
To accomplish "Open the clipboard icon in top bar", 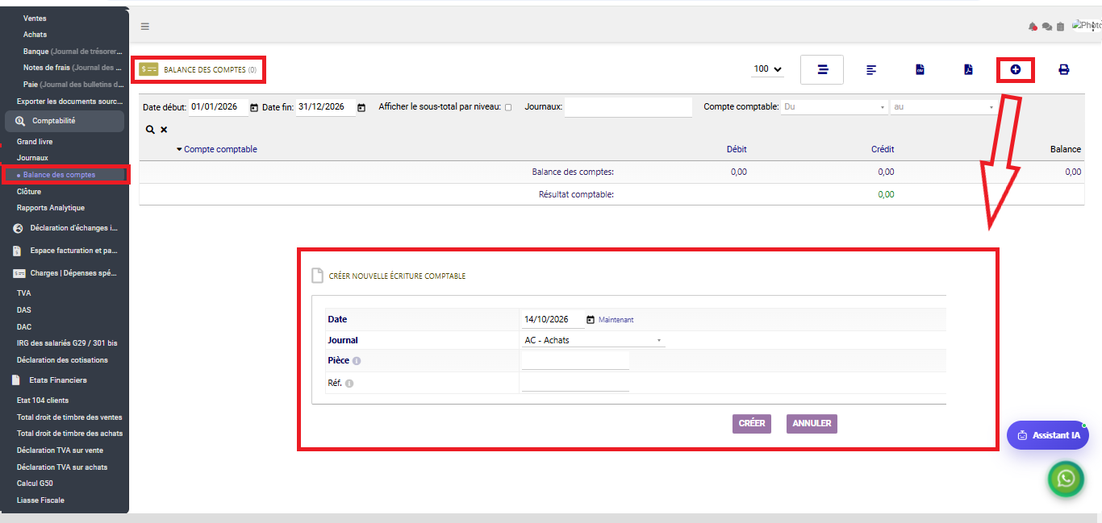I will click(x=1060, y=27).
